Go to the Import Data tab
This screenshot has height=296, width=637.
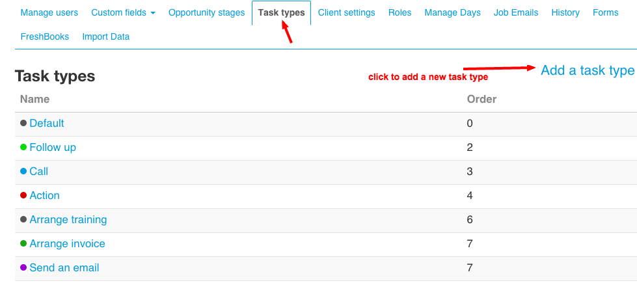point(105,37)
